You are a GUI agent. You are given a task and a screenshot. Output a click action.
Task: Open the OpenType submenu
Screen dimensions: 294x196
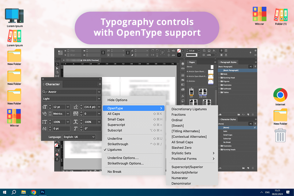pyautogui.click(x=134, y=108)
